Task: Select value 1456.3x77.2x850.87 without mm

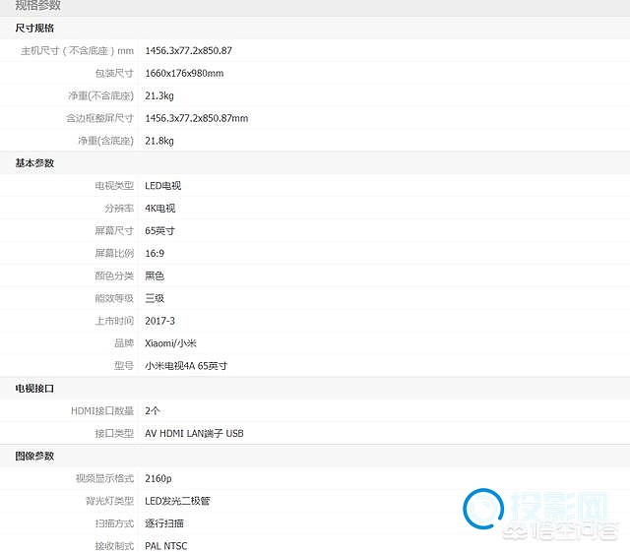Action: point(188,50)
